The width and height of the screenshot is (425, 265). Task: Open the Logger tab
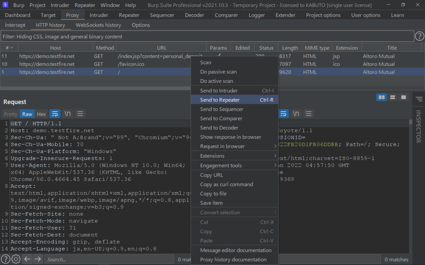[x=257, y=15]
